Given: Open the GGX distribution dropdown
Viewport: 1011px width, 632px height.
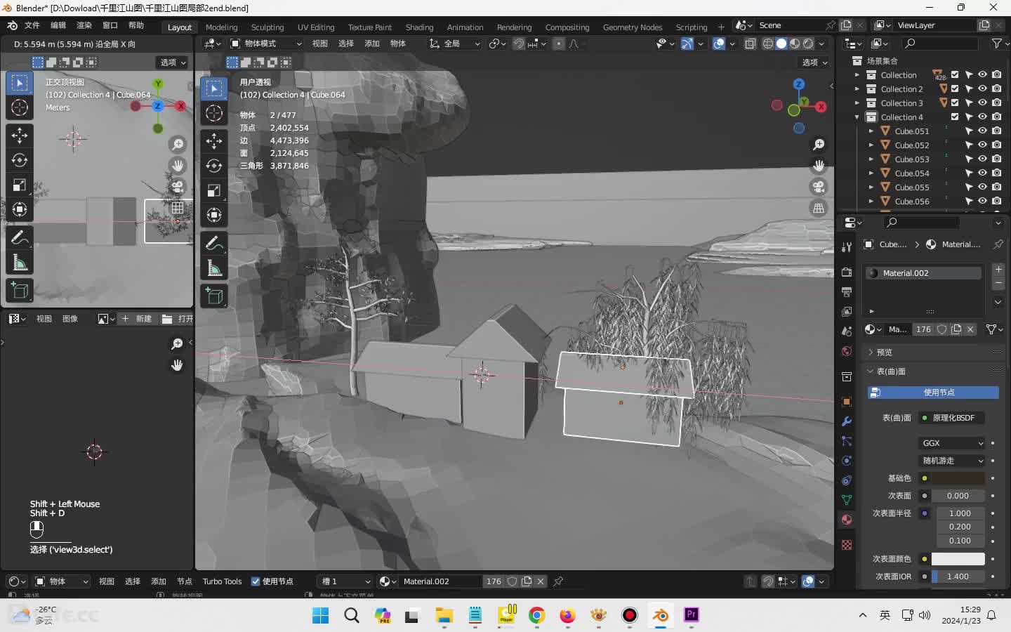Looking at the screenshot, I should click(952, 443).
